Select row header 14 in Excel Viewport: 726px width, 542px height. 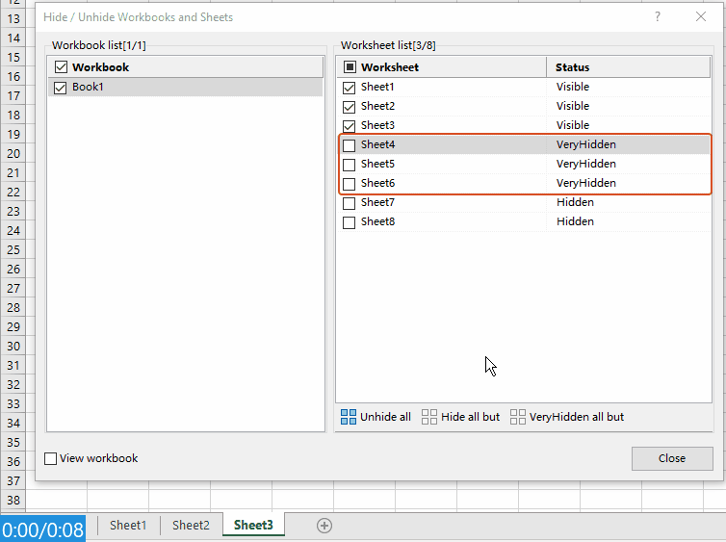pos(13,38)
